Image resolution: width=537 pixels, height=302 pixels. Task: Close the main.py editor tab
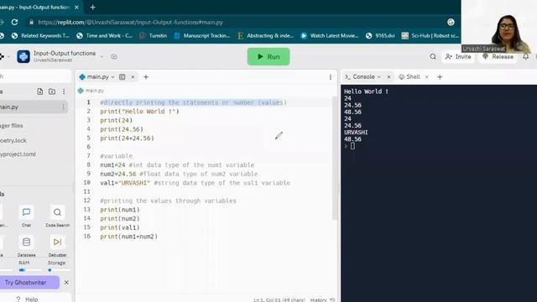[x=133, y=77]
